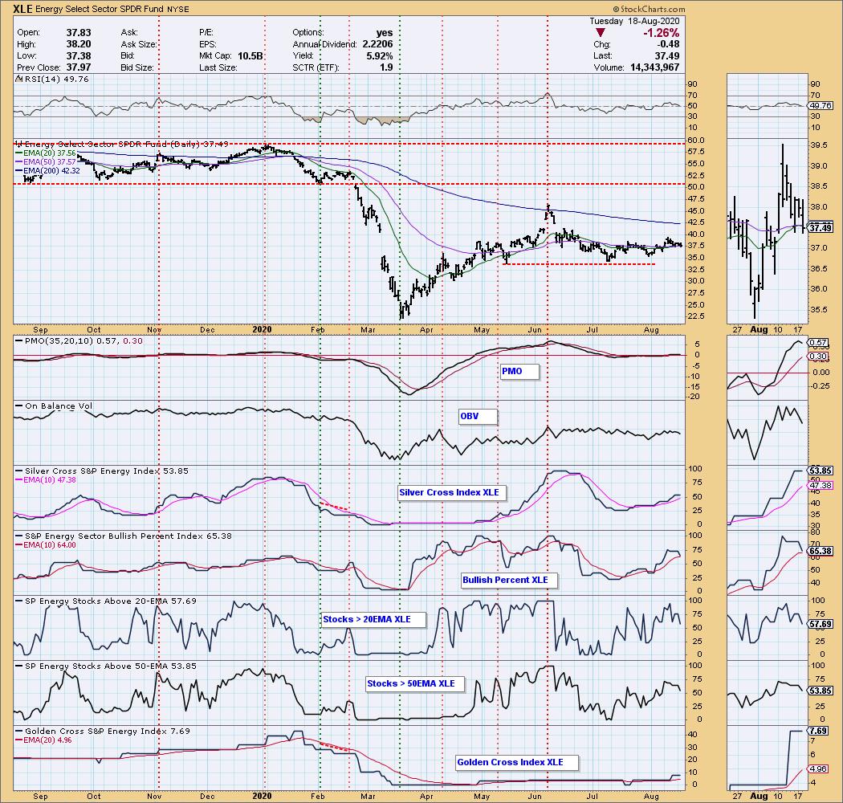Click the SCTR (ETF) value 1.9
The image size is (843, 803).
386,67
